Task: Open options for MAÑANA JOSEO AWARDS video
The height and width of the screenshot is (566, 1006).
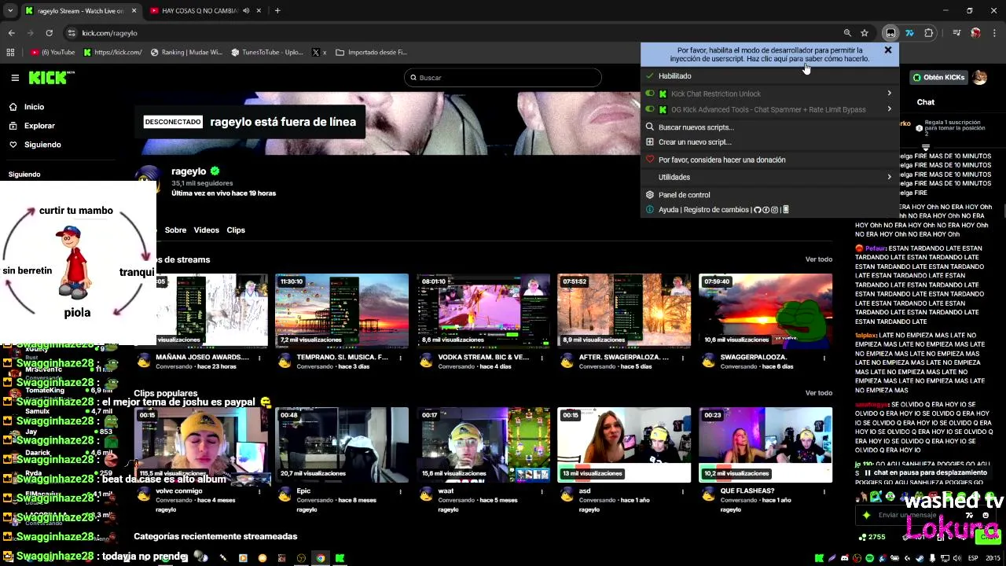Action: (x=259, y=358)
